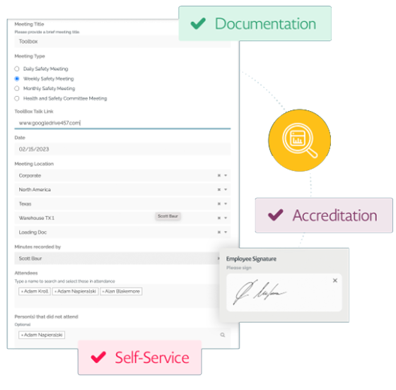396x390 pixels.
Task: Clear the Texas location selection
Action: click(219, 203)
